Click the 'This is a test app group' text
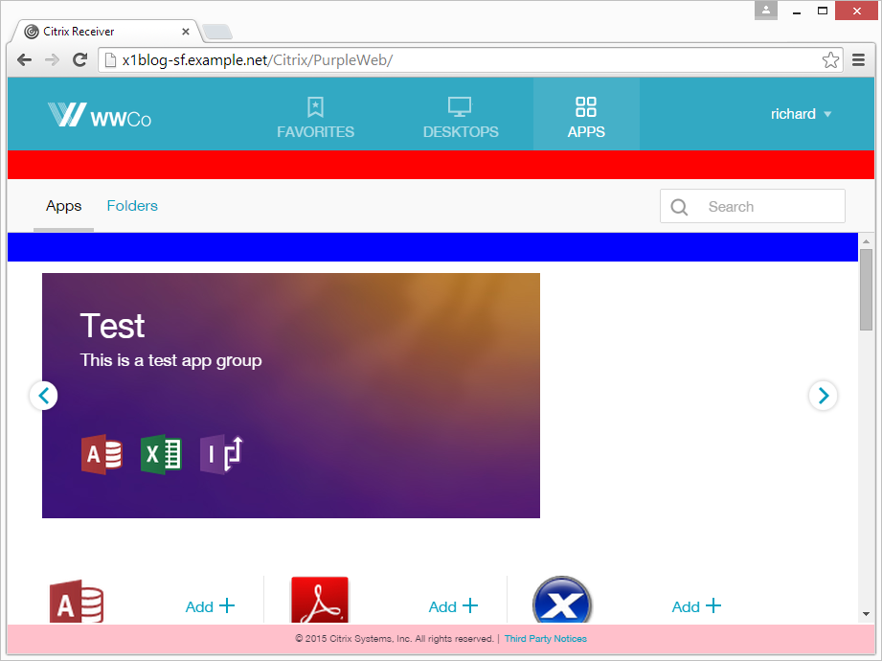This screenshot has width=882, height=661. (x=171, y=360)
